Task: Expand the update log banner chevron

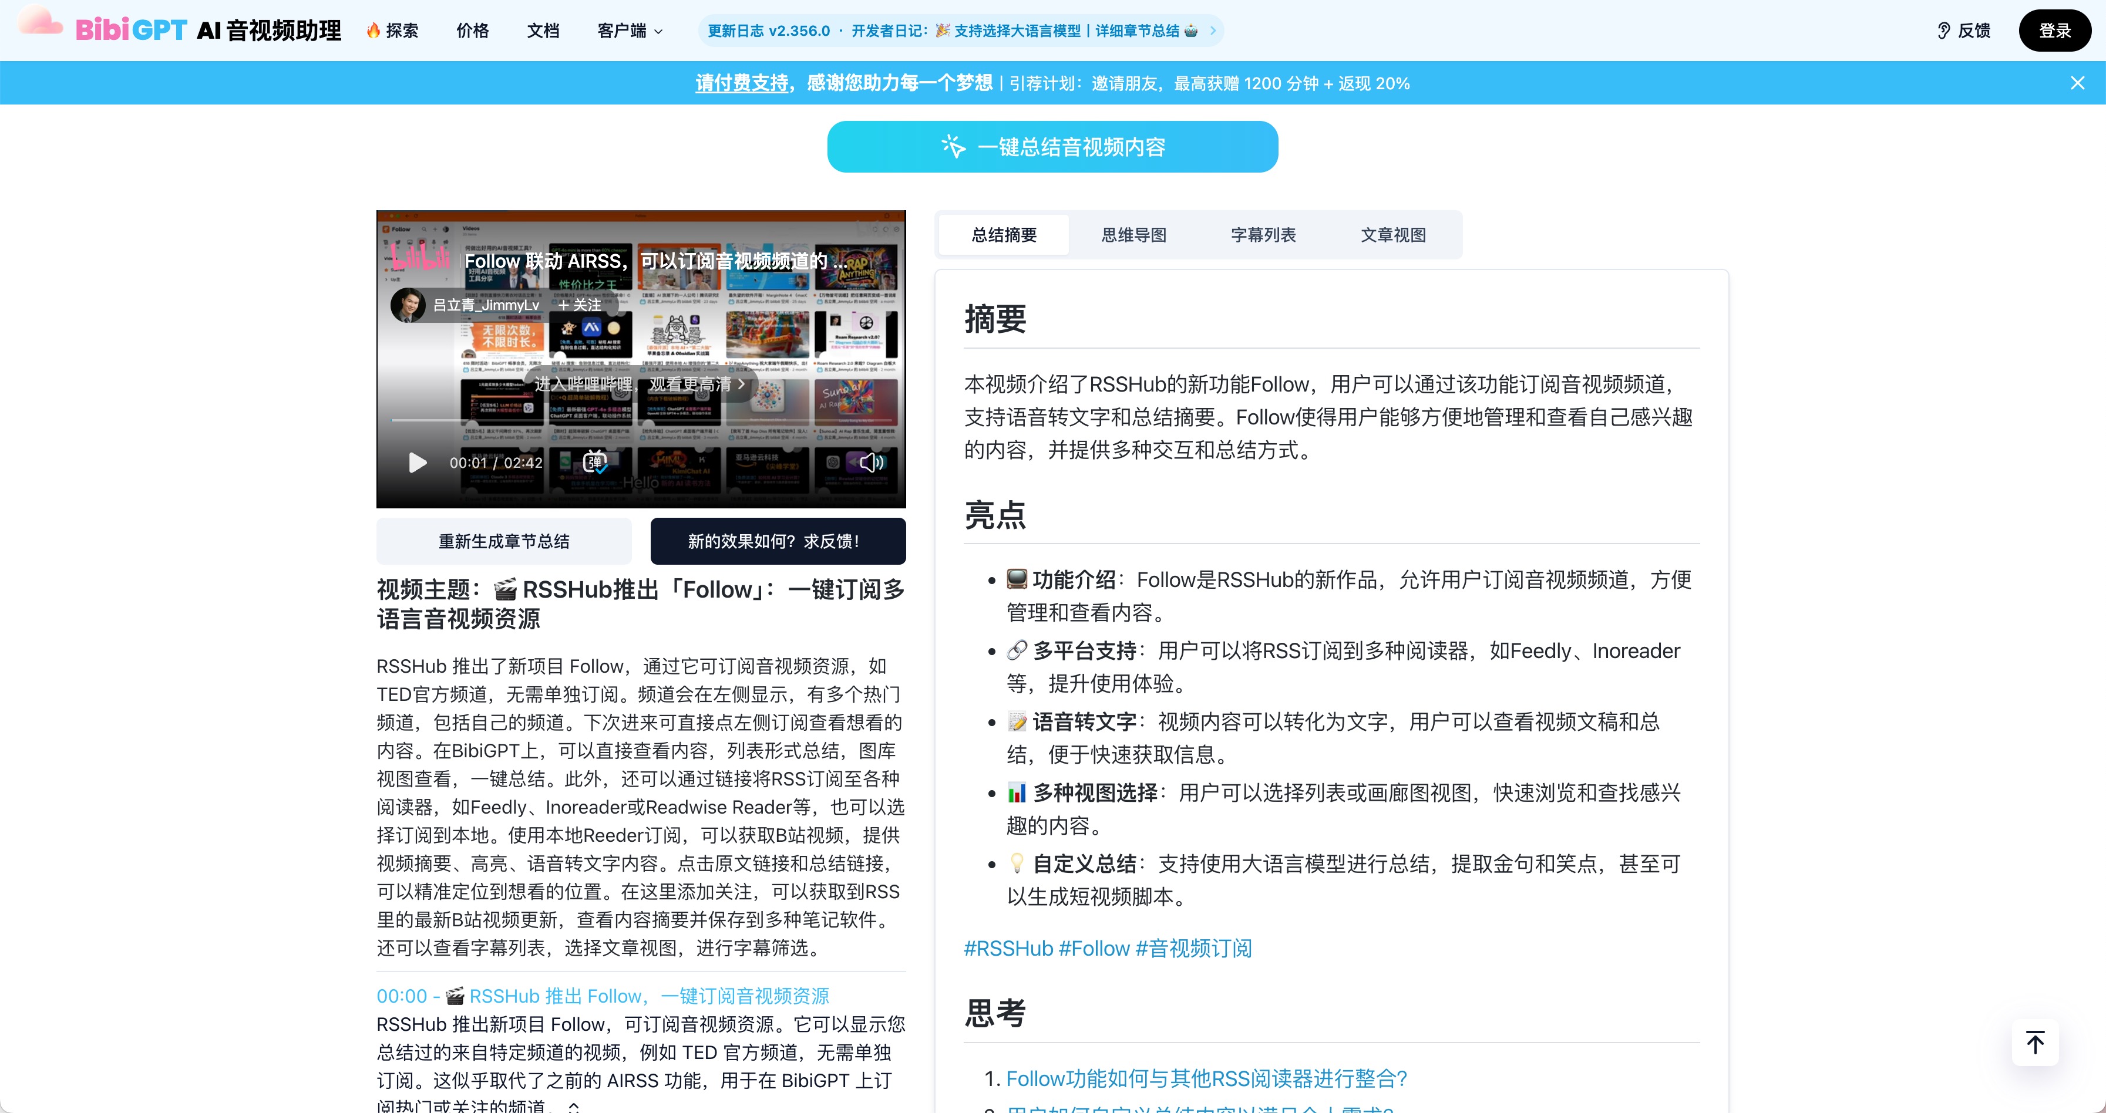Action: [1213, 31]
